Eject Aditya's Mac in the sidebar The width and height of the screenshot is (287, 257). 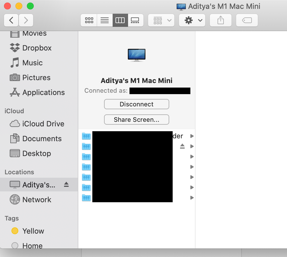[x=66, y=185]
